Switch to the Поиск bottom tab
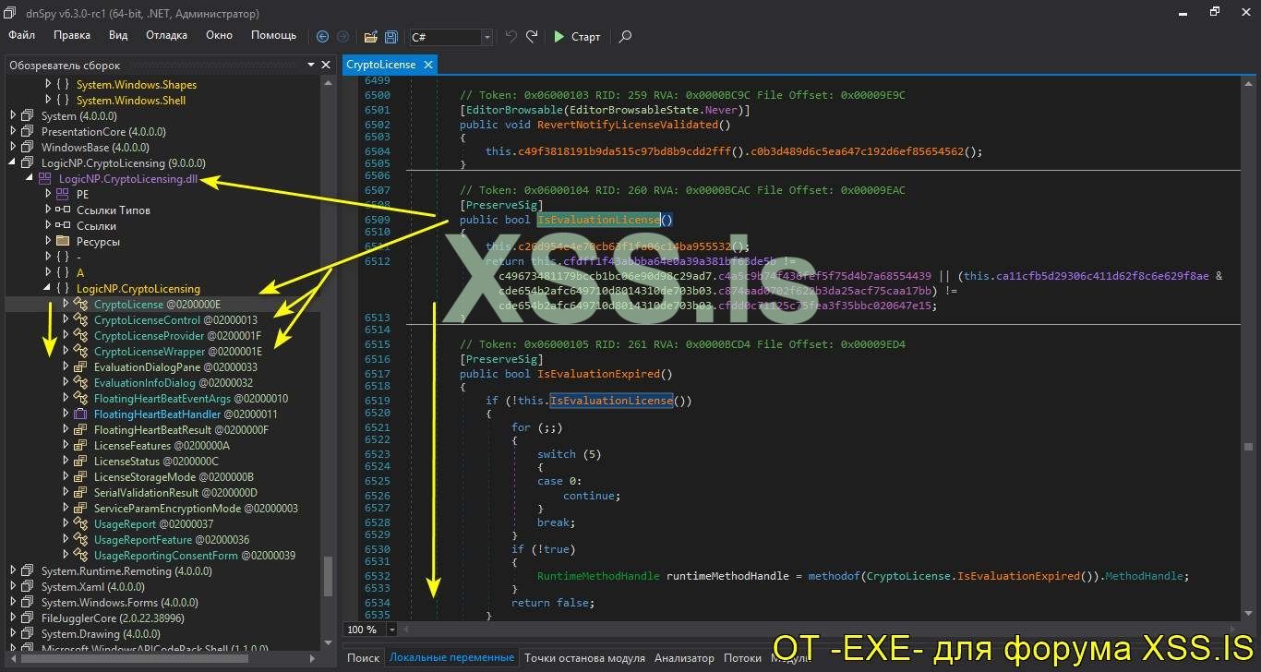 pos(364,658)
